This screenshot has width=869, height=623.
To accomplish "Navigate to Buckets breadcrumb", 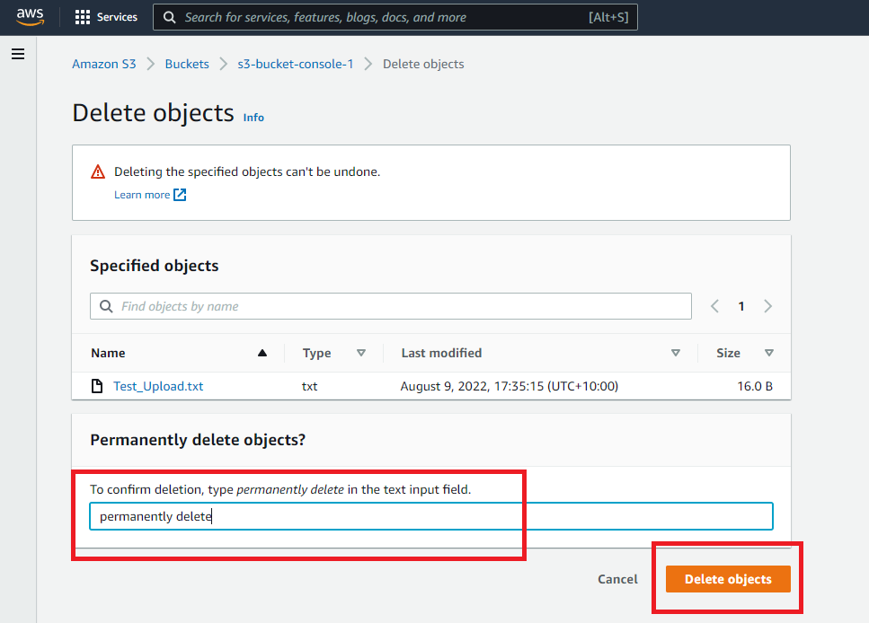I will click(187, 64).
